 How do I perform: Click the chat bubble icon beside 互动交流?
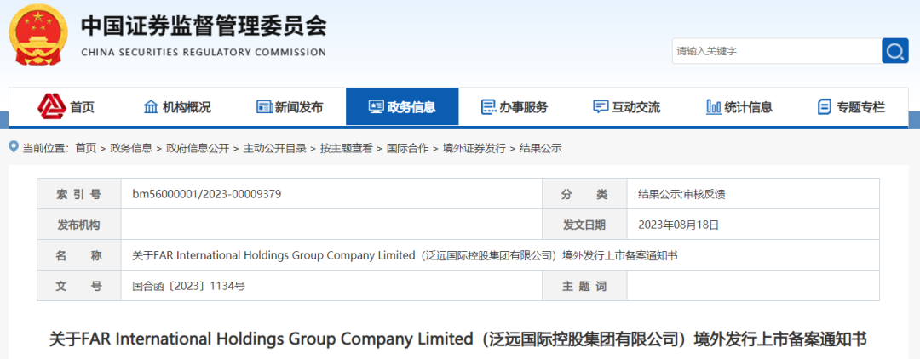tap(601, 107)
